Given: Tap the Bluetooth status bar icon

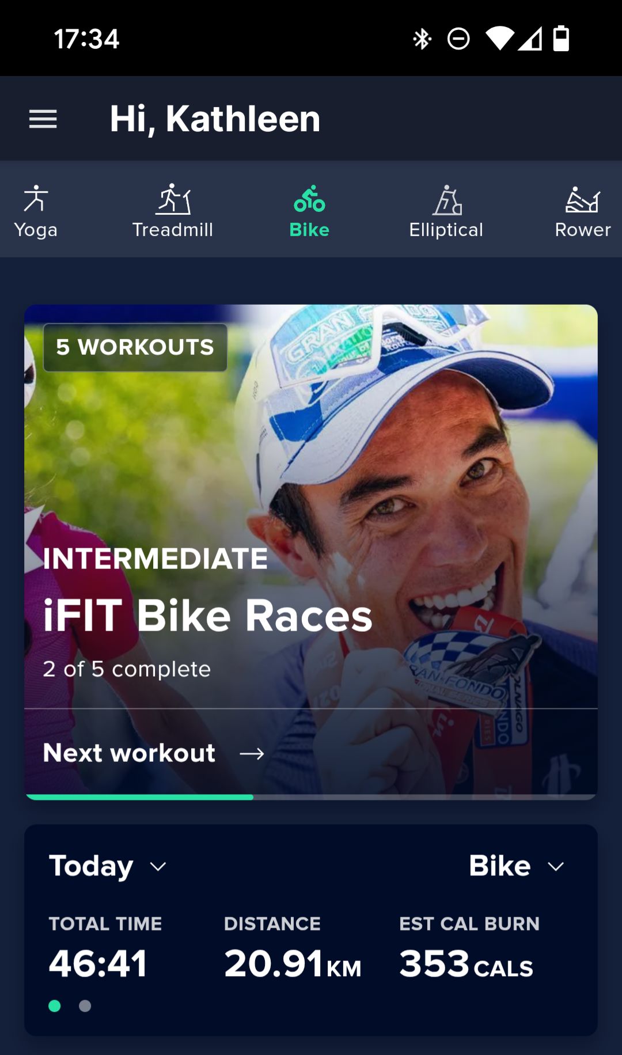Looking at the screenshot, I should point(422,39).
